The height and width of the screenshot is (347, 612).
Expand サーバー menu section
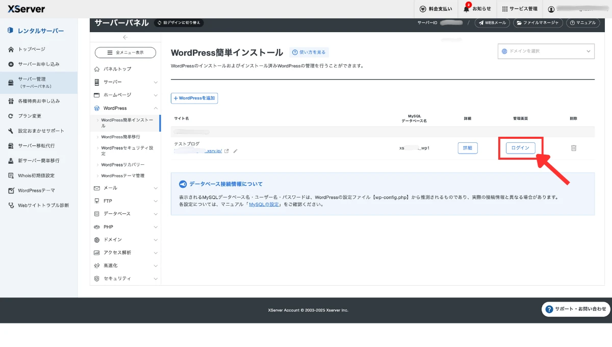coord(125,82)
